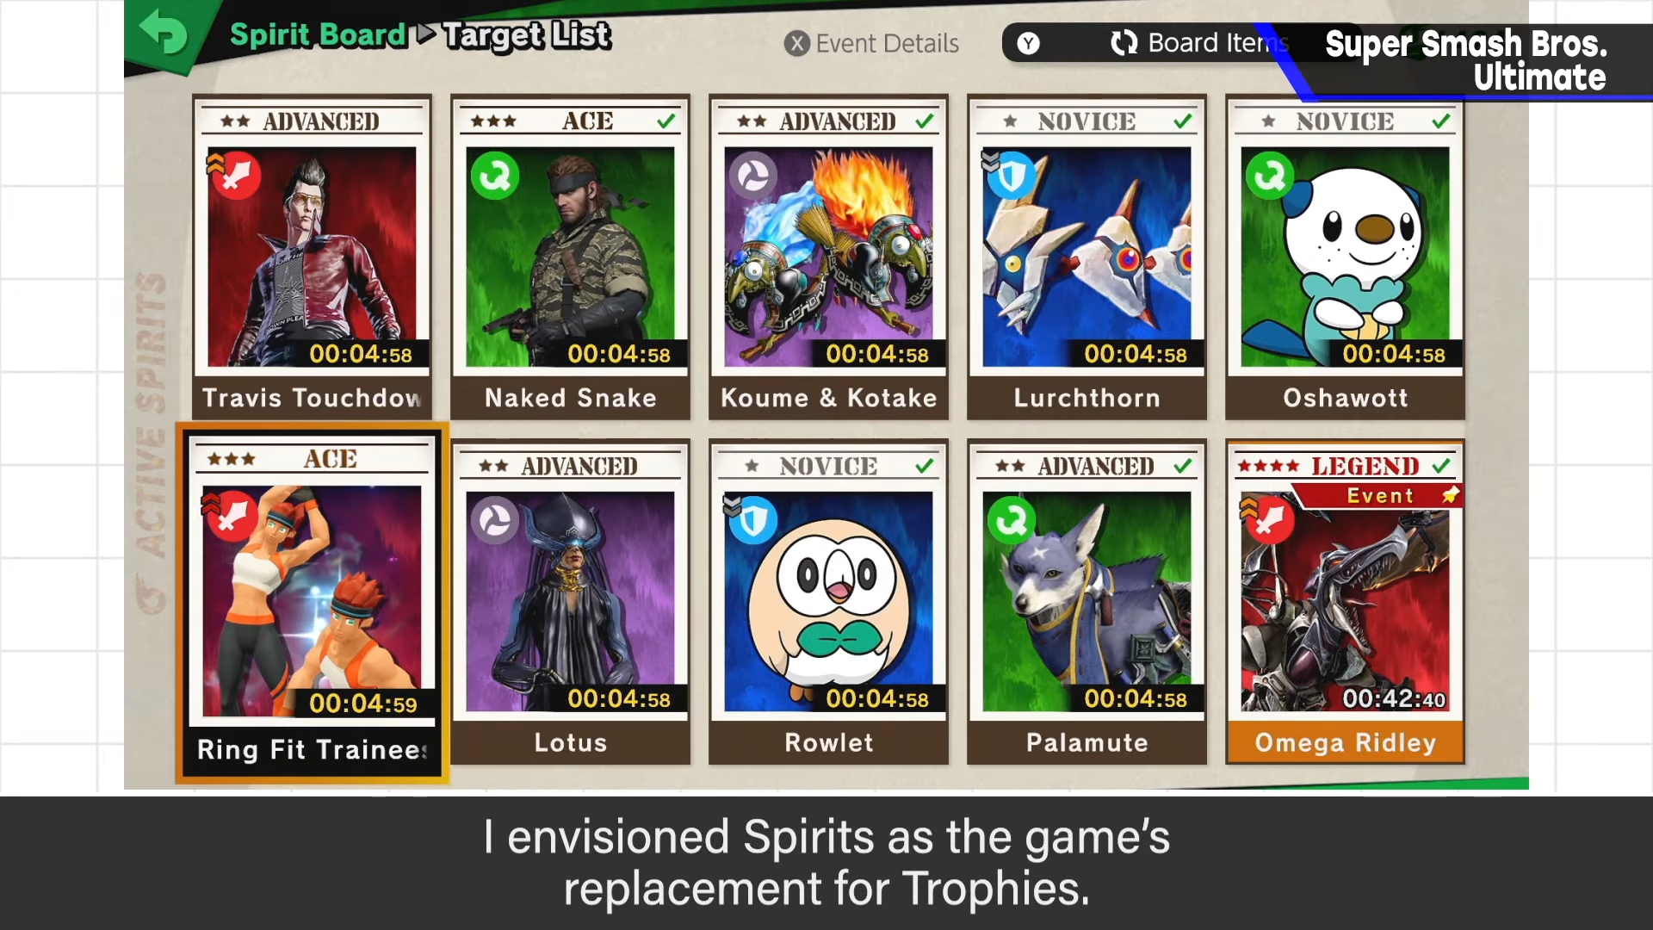1653x930 pixels.
Task: Select the Ring Fit Trainees spirit card
Action: pos(313,604)
